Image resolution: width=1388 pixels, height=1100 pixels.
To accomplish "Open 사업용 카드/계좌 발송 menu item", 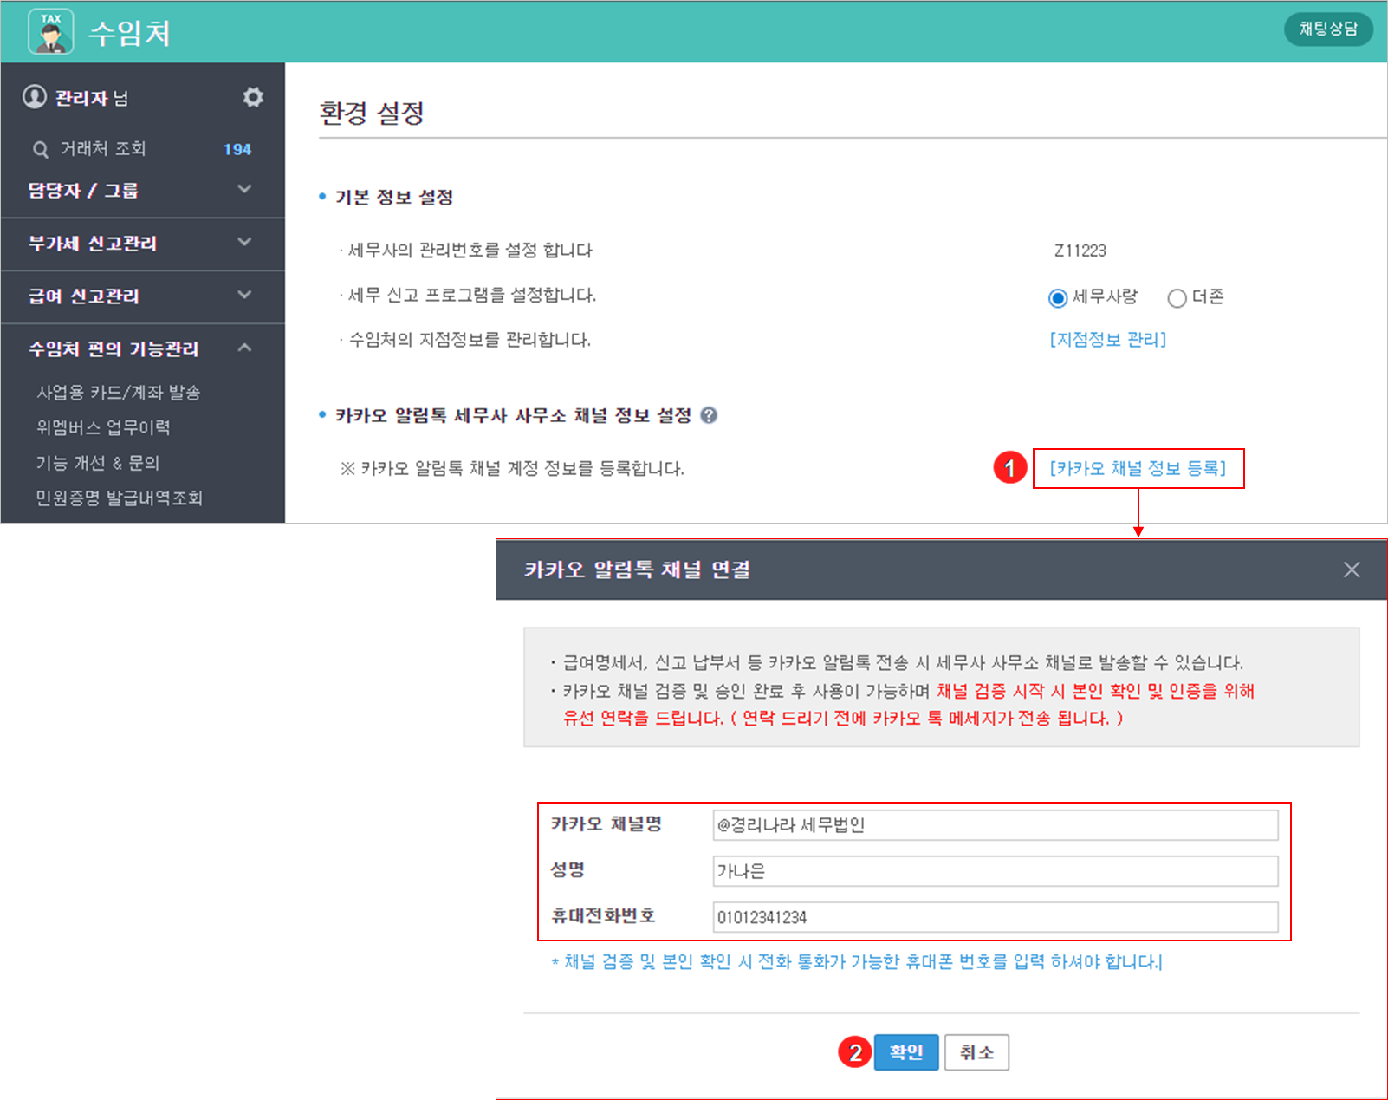I will pos(119,393).
